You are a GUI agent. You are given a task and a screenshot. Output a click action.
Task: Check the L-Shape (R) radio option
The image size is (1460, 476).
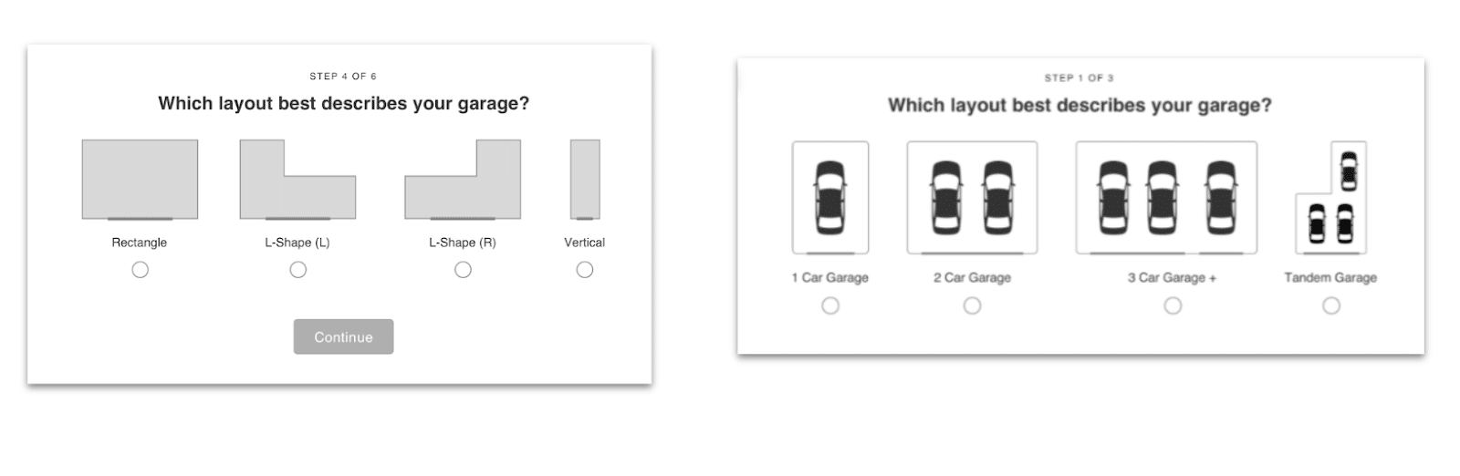click(x=464, y=270)
